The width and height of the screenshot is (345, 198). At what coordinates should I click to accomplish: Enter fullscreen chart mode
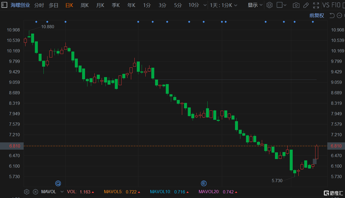[x=316, y=5]
